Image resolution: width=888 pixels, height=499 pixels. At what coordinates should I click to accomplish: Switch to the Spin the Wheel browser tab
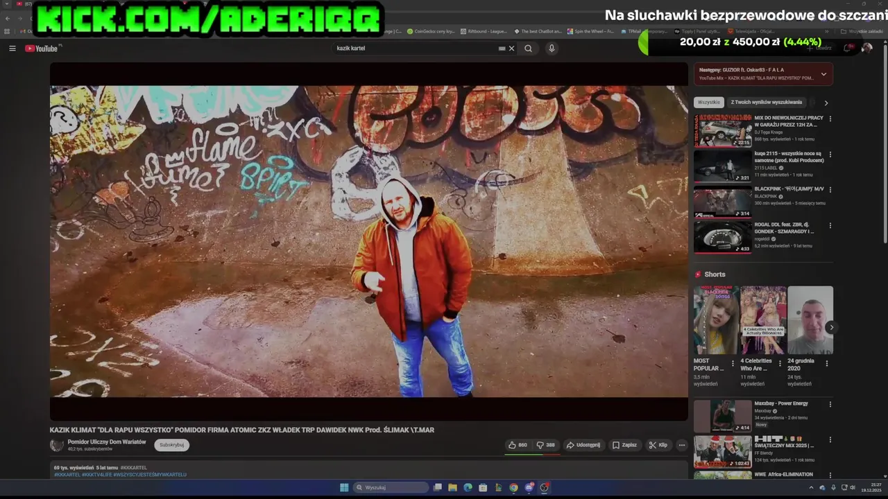tap(590, 31)
